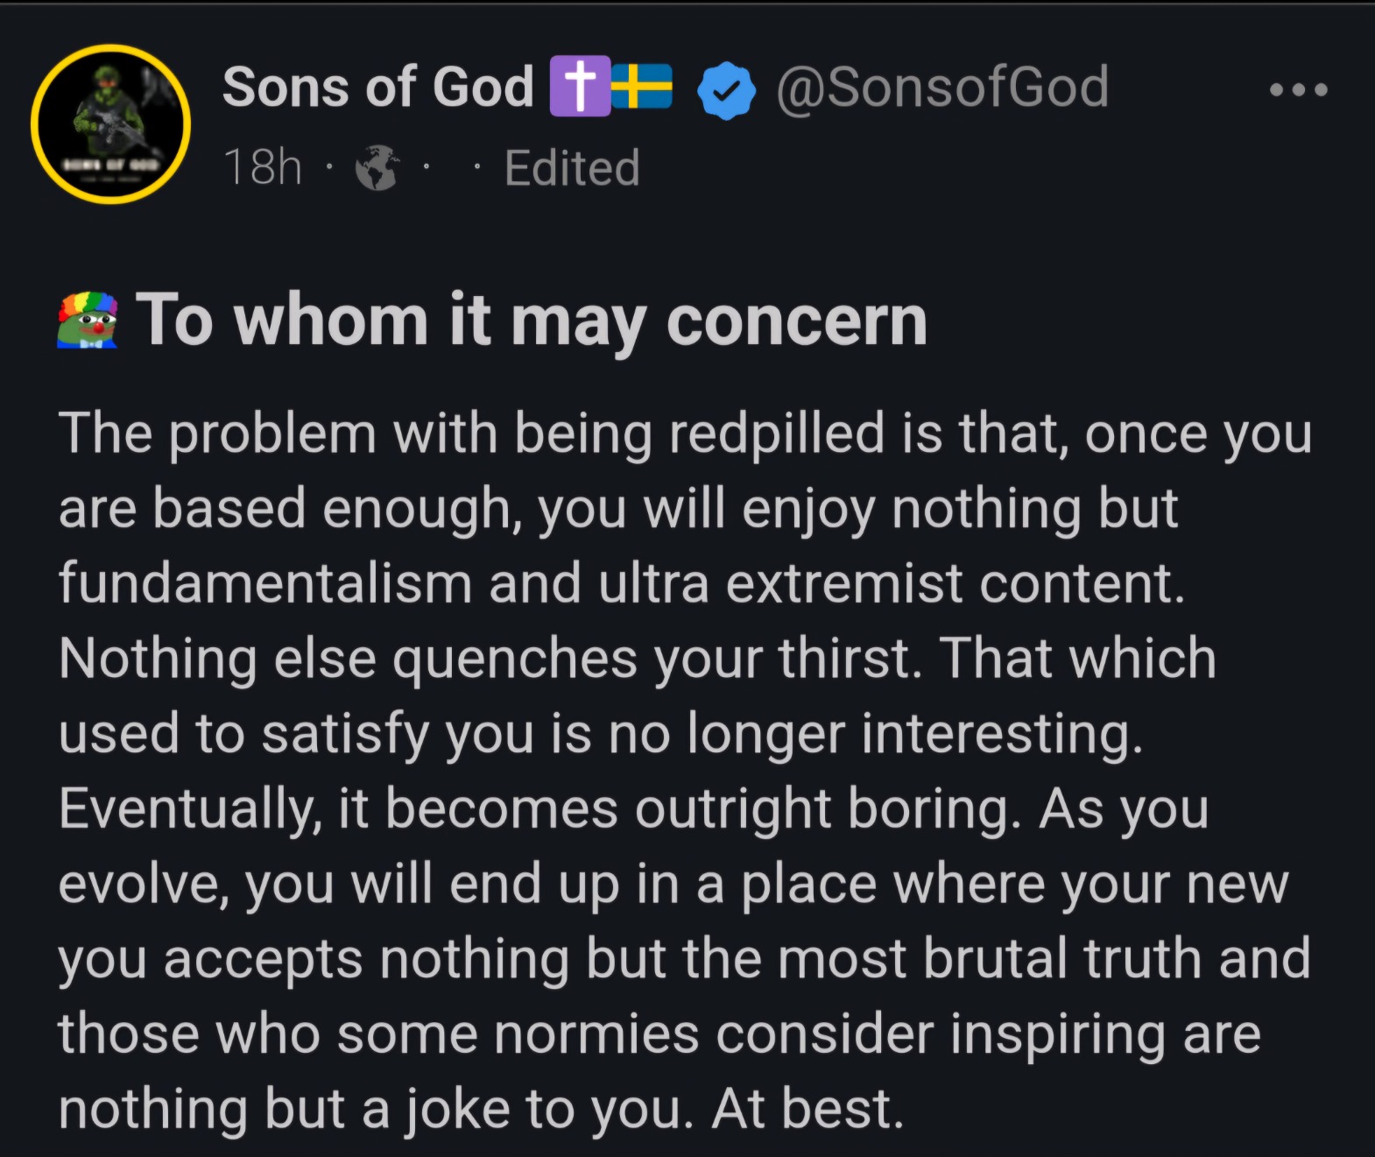
Task: Click the word "normies" in the post
Action: (596, 1034)
